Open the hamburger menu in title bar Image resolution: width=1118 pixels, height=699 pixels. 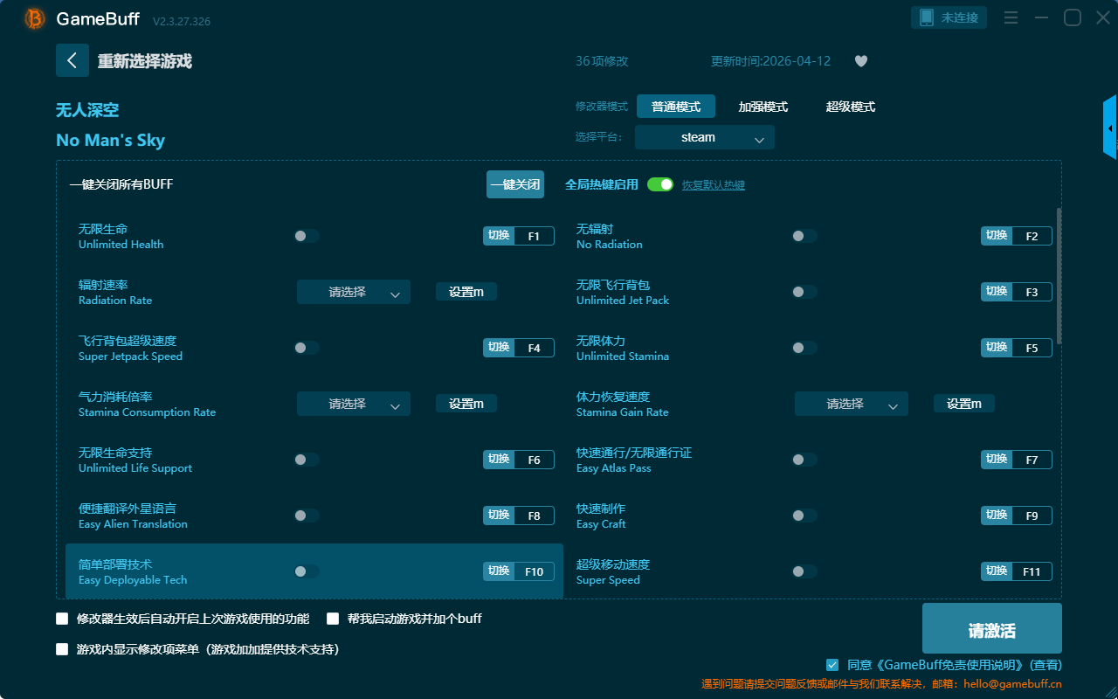(x=1011, y=18)
